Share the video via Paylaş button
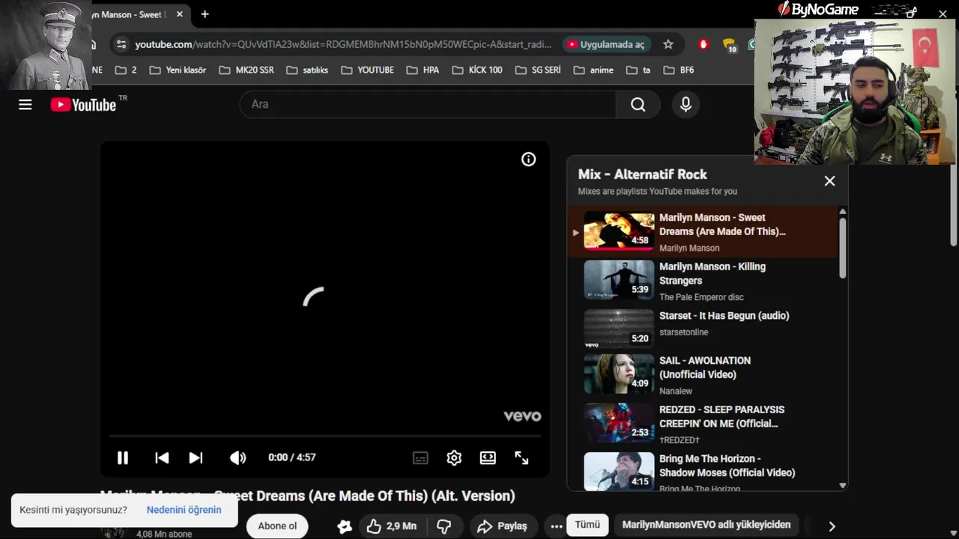 [502, 526]
